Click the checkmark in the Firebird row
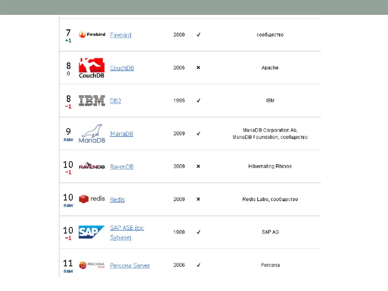The height and width of the screenshot is (291, 388). click(x=198, y=35)
